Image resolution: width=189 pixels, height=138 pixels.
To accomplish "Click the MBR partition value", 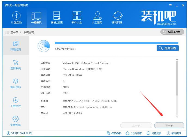I will pos(66,93).
